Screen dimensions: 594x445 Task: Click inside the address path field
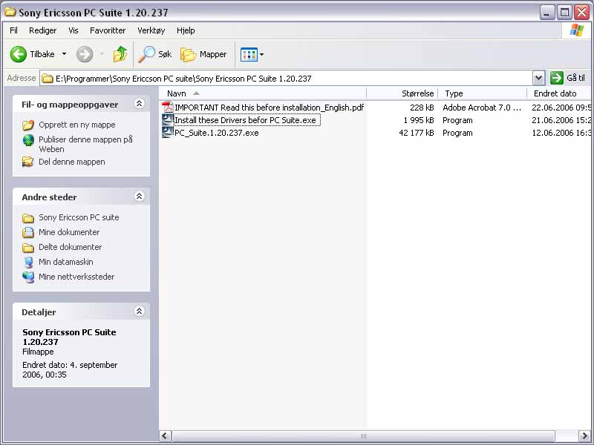coord(286,79)
